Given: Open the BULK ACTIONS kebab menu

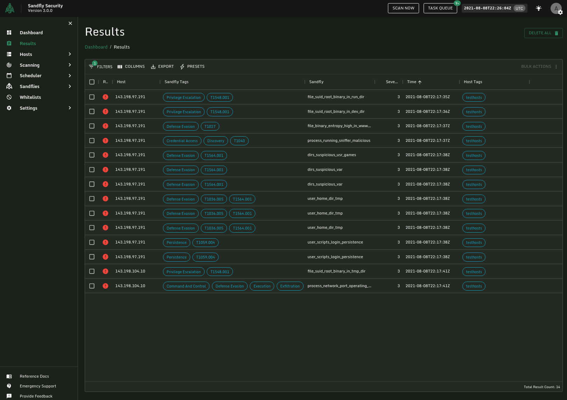Looking at the screenshot, I should [556, 67].
